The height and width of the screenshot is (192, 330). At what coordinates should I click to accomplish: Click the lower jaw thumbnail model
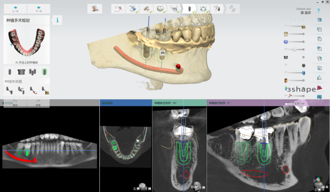[27, 43]
